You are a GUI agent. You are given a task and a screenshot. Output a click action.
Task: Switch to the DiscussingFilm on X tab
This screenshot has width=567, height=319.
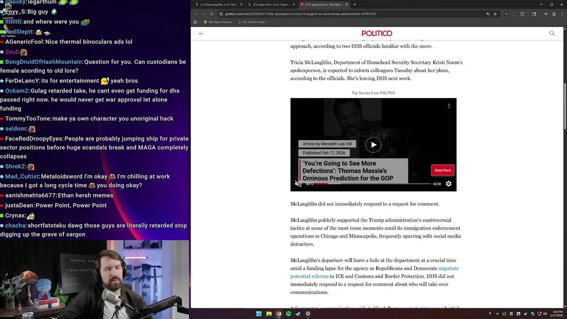[217, 4]
